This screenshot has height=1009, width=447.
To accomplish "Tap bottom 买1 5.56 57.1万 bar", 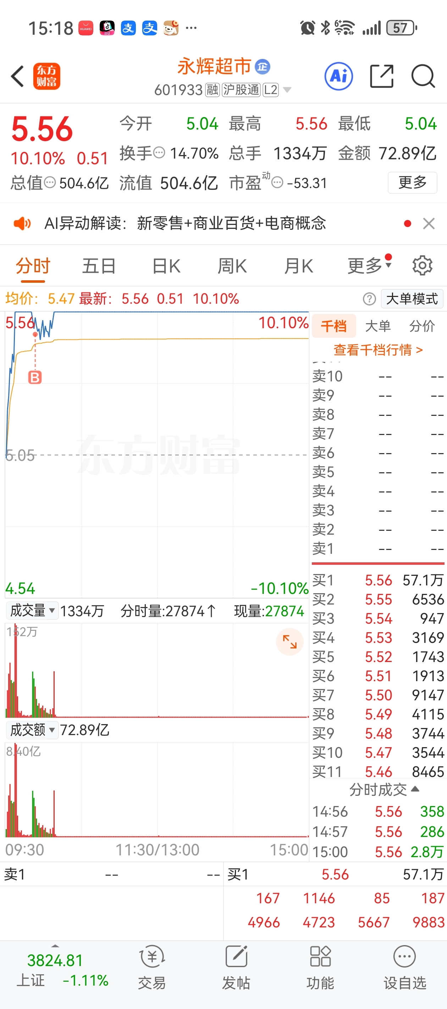I will coord(335,874).
